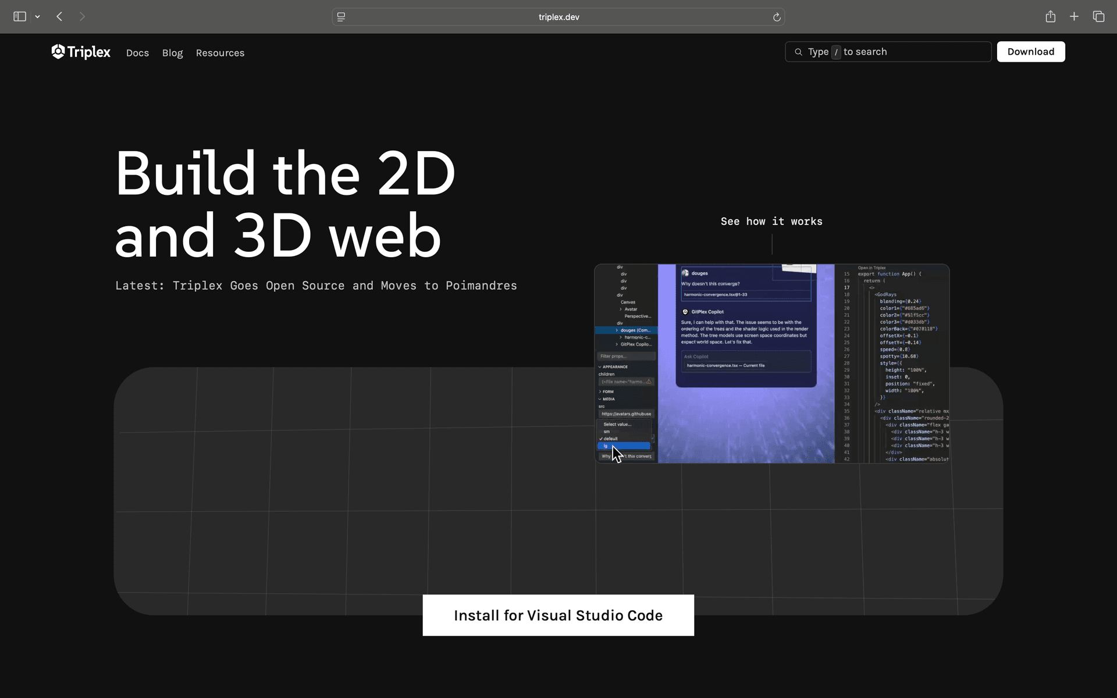
Task: Toggle the Safari sidebar icon
Action: 20,17
